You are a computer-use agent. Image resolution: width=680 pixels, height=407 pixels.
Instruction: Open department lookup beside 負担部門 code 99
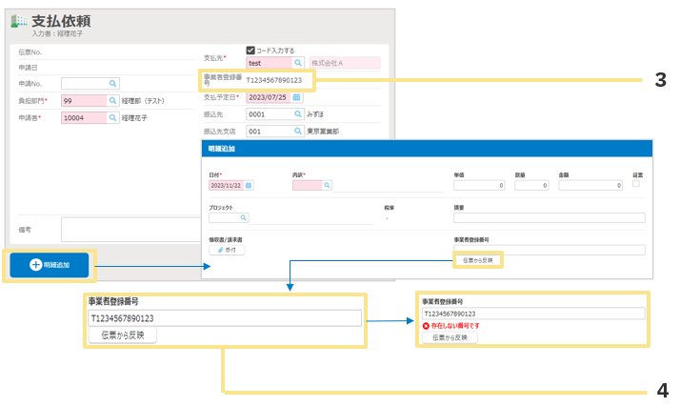[112, 100]
